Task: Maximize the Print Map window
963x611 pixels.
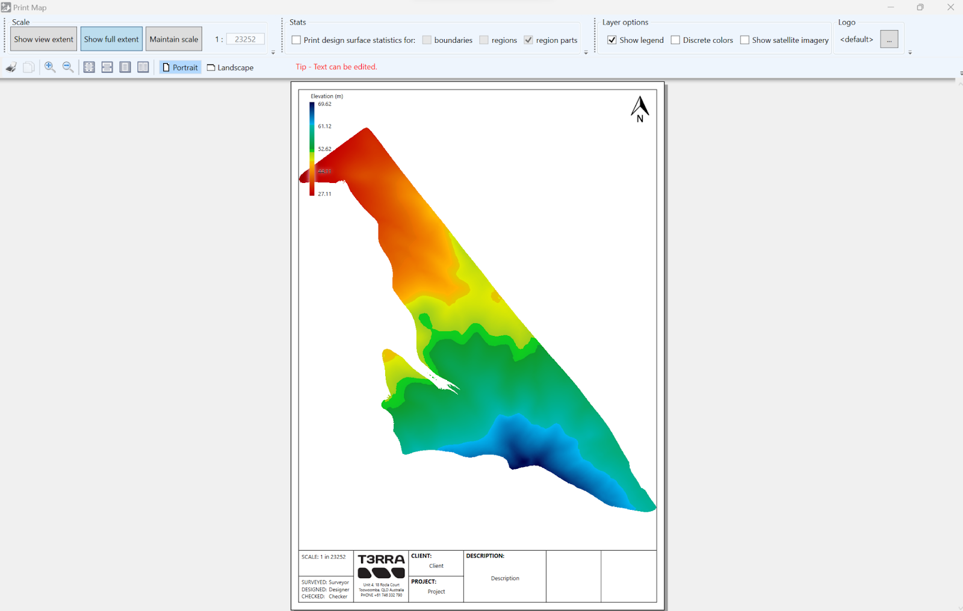Action: (x=920, y=7)
